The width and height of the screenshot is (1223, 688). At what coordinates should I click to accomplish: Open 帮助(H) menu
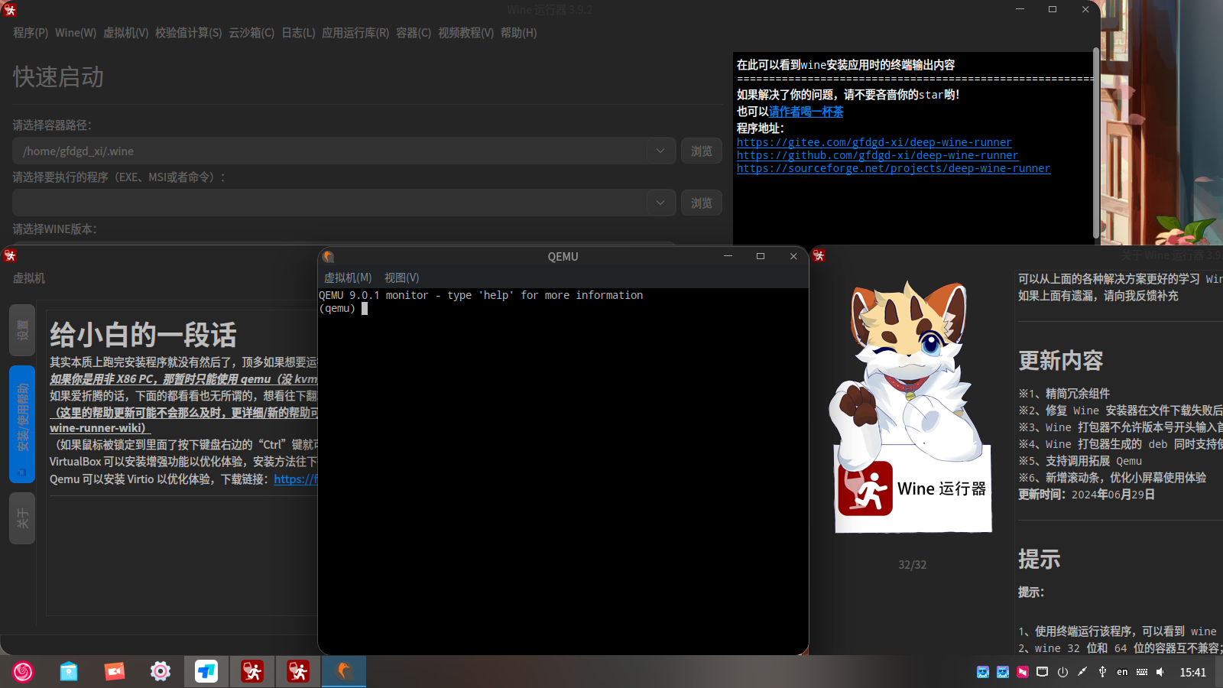pos(519,33)
